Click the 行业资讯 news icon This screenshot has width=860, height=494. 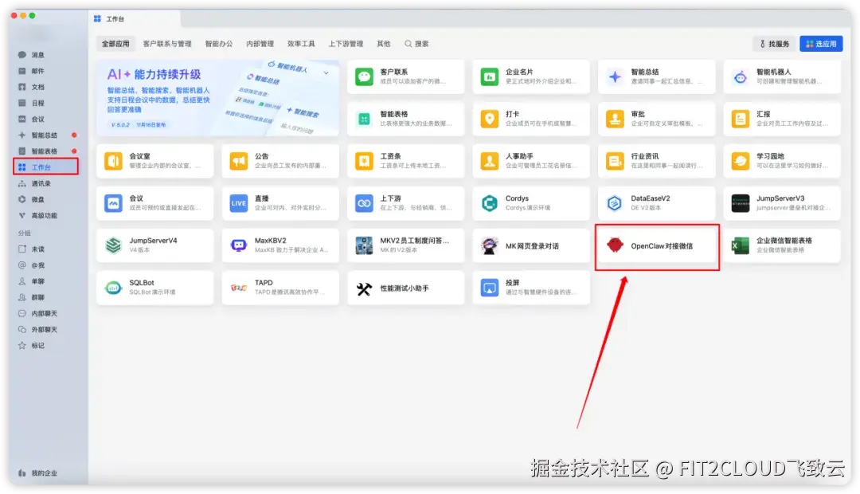(x=615, y=161)
